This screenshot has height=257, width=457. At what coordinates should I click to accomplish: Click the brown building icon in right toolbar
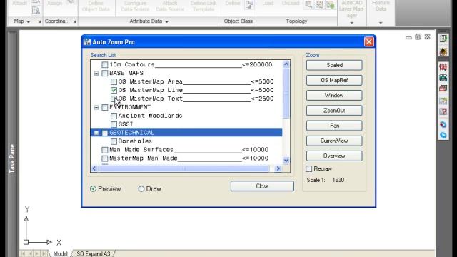point(443,52)
